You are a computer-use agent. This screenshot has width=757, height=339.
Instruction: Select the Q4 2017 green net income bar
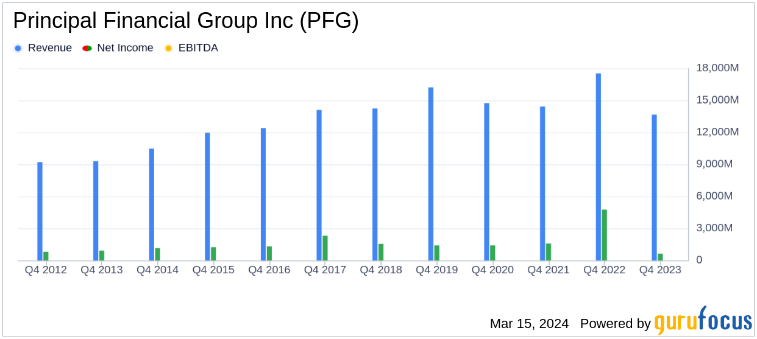(x=325, y=248)
